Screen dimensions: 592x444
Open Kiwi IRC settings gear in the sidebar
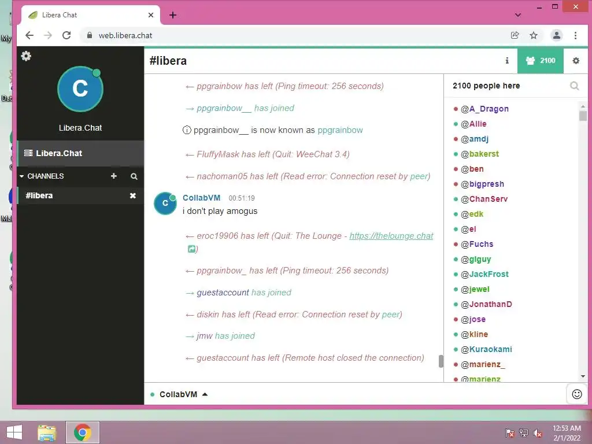point(26,56)
